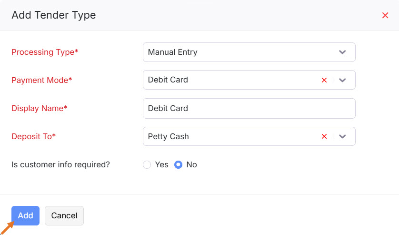The width and height of the screenshot is (399, 235).
Task: Close the Add Tender Type dialog
Action: click(385, 15)
